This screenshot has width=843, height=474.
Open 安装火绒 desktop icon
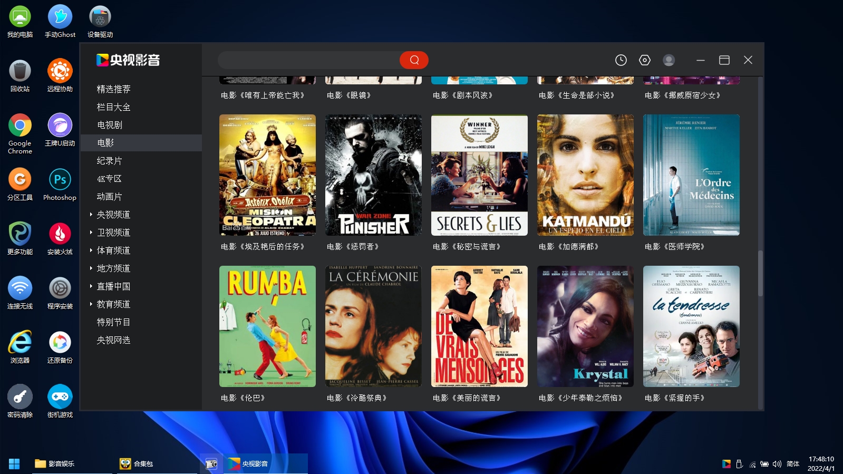click(x=60, y=239)
